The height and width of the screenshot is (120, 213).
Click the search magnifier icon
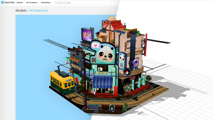point(56,3)
